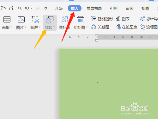Open the 图标库 icon library
Image resolution: width=158 pixels, height=119 pixels.
point(64,23)
